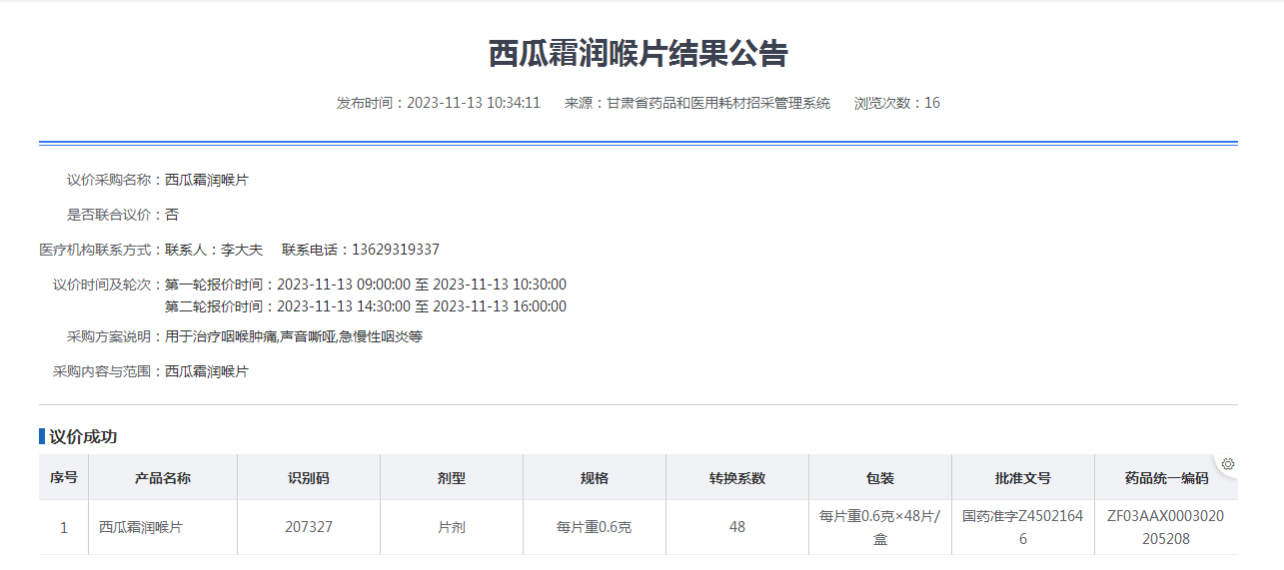Click the publish time 2023-11-13 10:34:11
The height and width of the screenshot is (570, 1284).
point(474,103)
